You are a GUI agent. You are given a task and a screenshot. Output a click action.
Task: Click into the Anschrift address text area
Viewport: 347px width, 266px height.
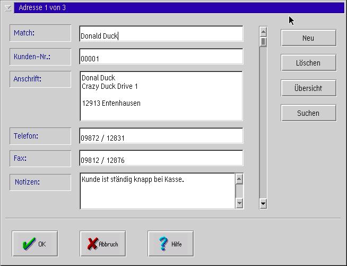[x=161, y=96]
